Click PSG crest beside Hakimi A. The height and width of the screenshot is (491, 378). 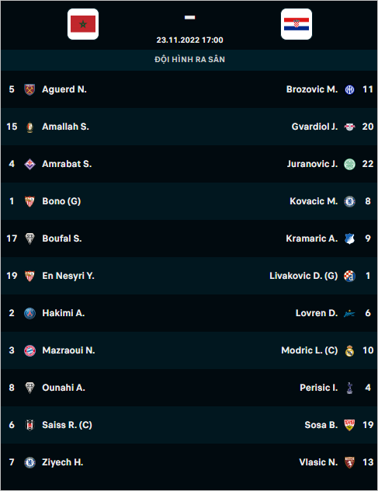[x=29, y=313]
